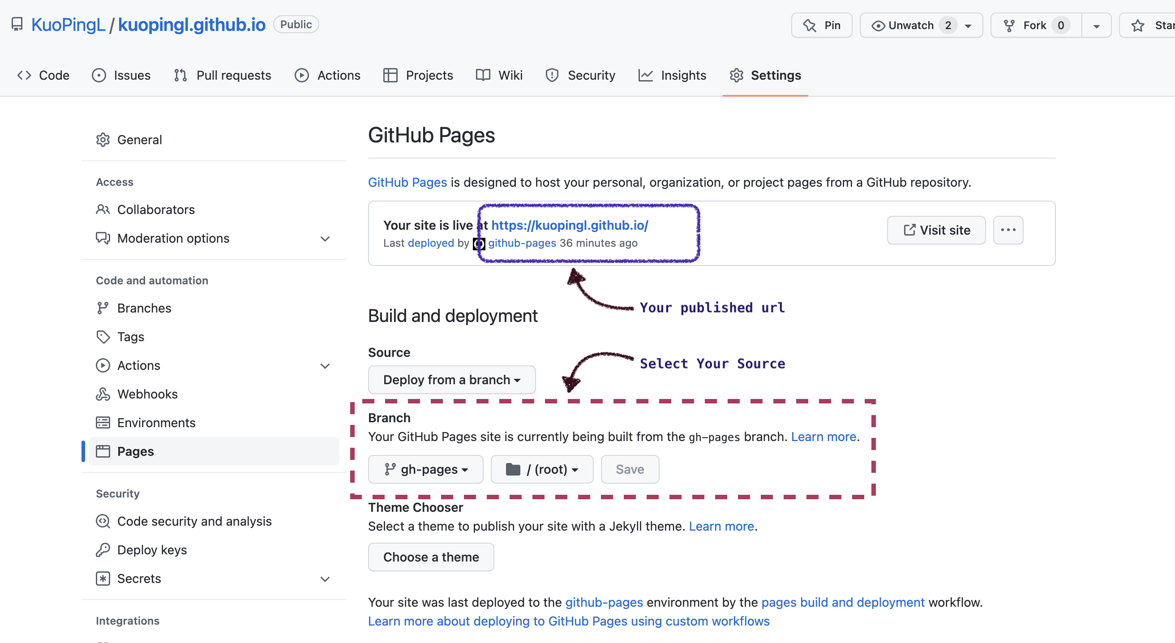Fork this repository
Image resolution: width=1175 pixels, height=643 pixels.
[1036, 25]
